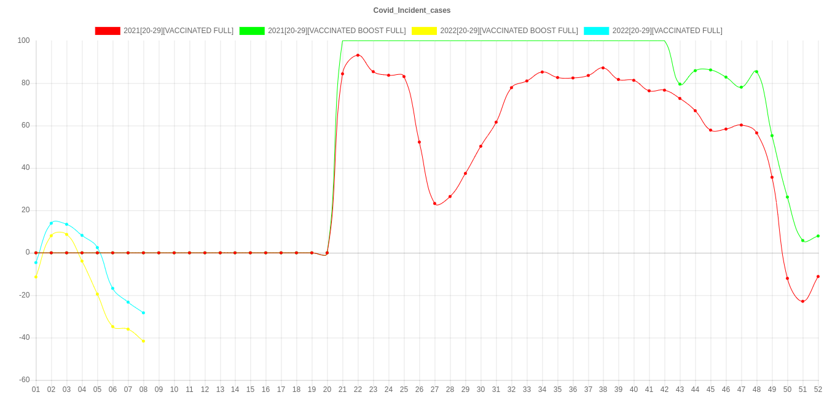Select the cyan data point at week 02
The height and width of the screenshot is (411, 824).
coord(51,223)
